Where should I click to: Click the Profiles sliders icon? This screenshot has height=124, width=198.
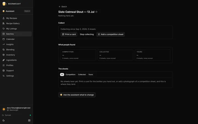click(4, 65)
